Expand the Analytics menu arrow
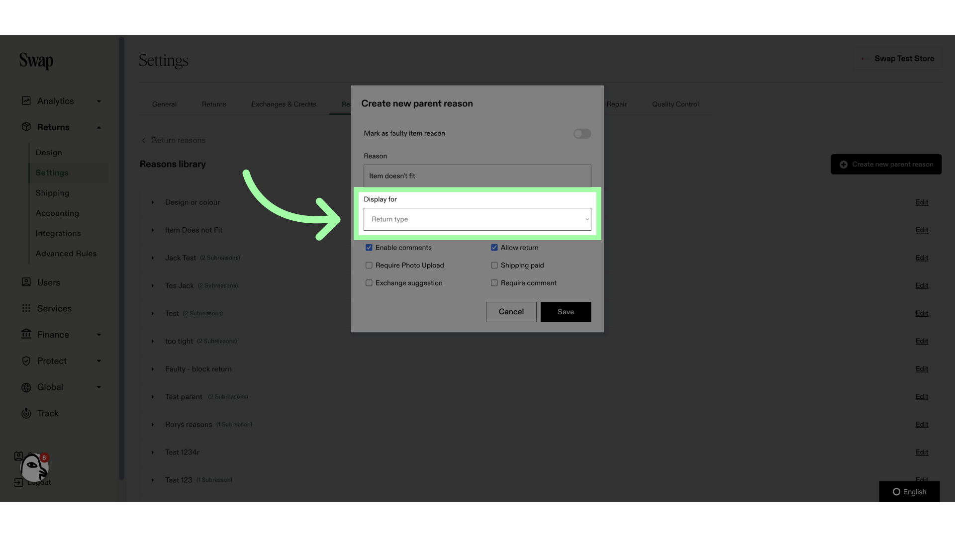Viewport: 955px width, 537px height. point(99,101)
